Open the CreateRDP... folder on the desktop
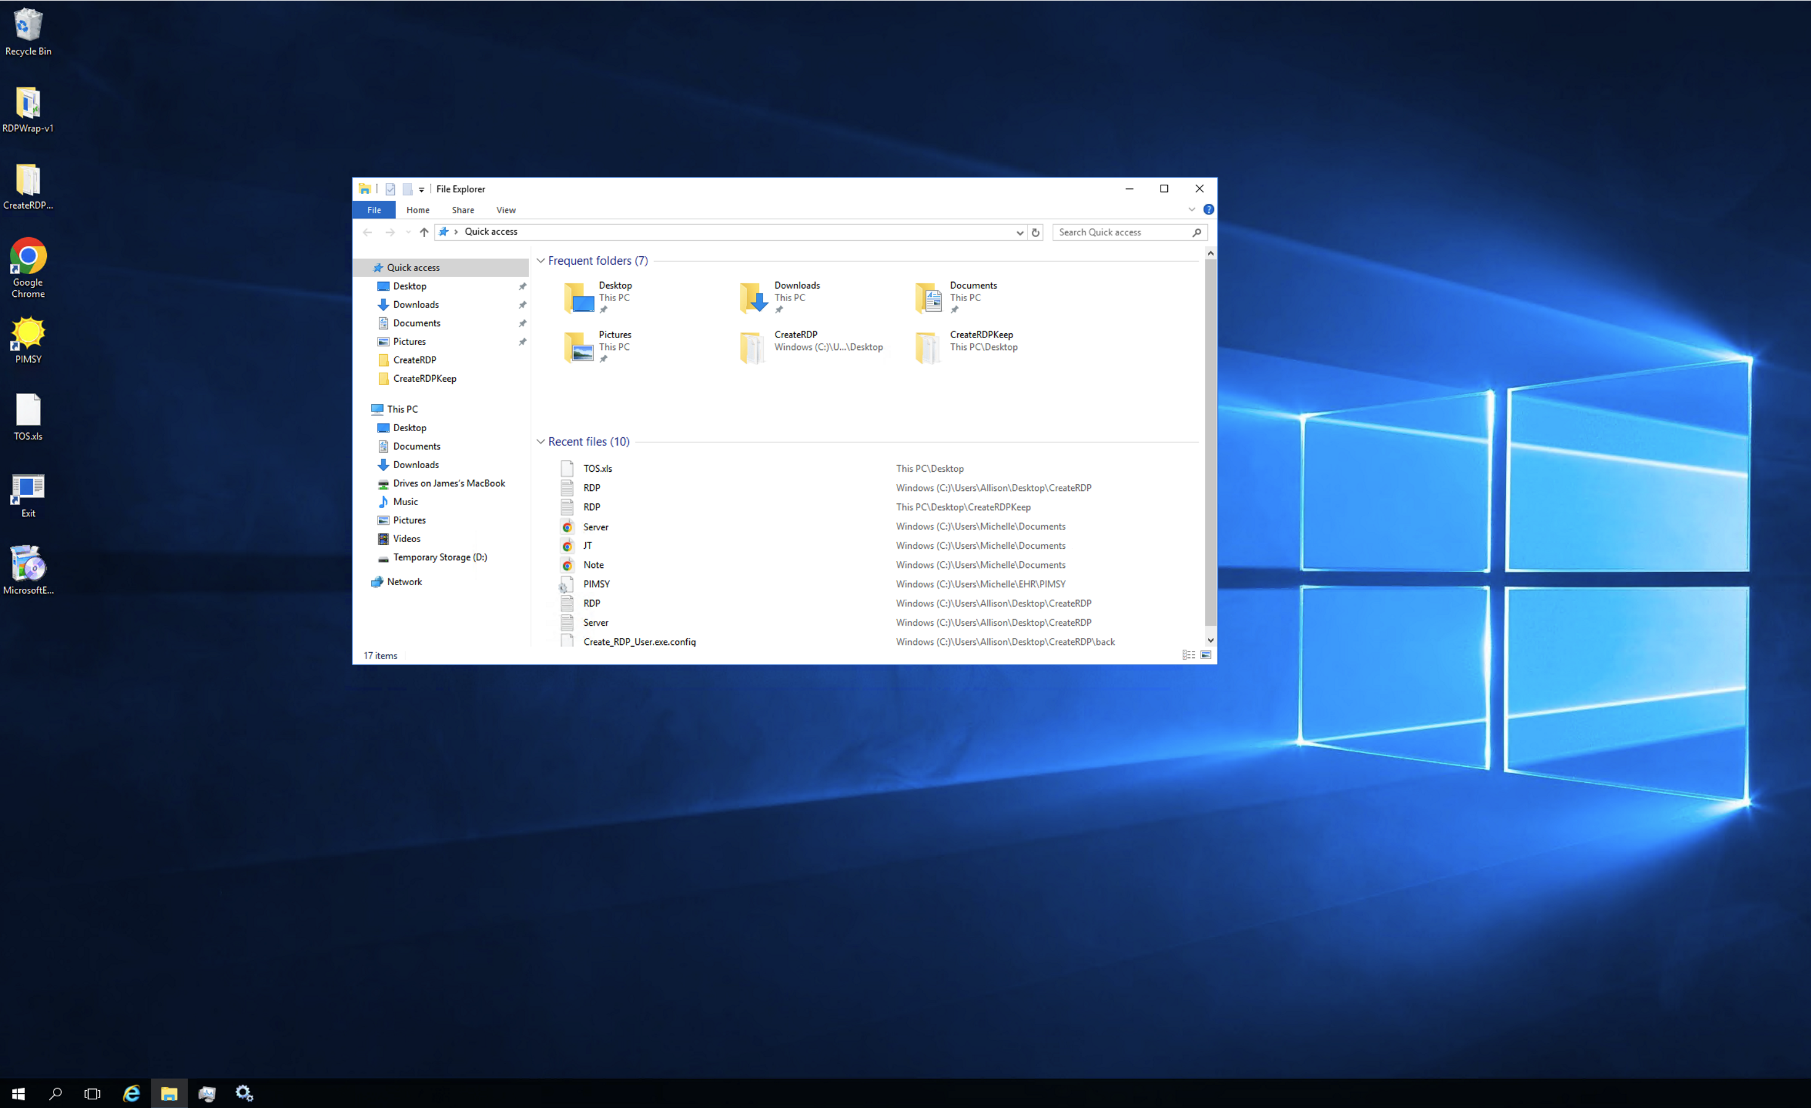 point(28,187)
